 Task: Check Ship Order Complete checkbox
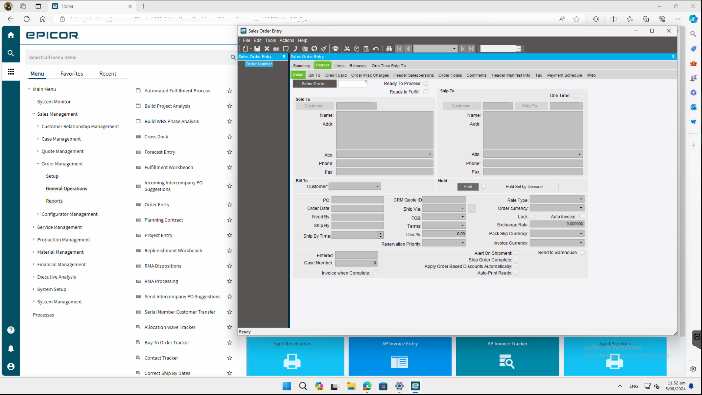[x=516, y=259]
